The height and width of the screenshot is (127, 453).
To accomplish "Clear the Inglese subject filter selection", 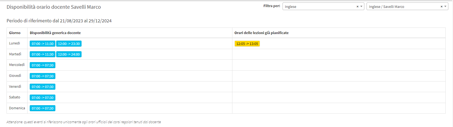I will point(358,7).
